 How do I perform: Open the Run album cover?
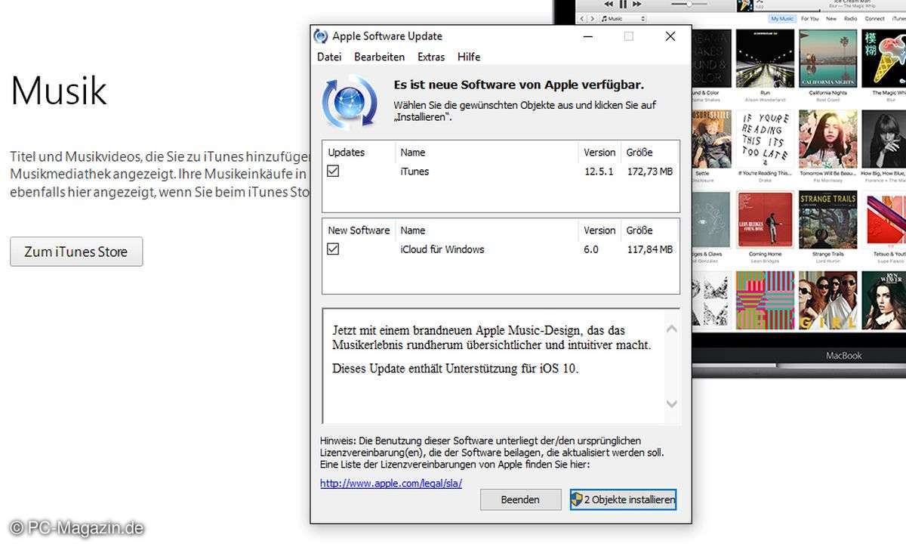point(765,59)
